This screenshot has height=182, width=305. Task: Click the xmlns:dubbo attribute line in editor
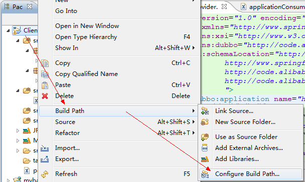(x=253, y=45)
